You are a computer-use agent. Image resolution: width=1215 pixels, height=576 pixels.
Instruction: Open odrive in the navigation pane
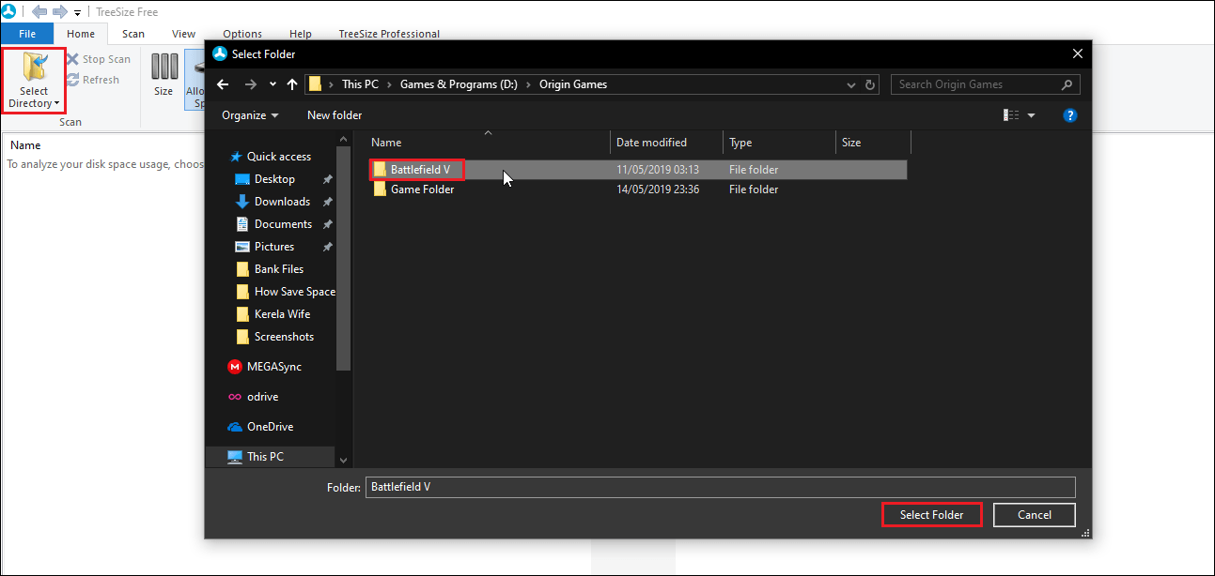254,397
